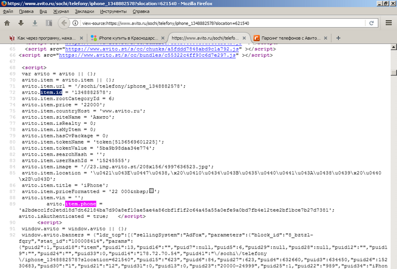Open the Firefox hamburger menu
This screenshot has width=397, height=269.
(388, 24)
